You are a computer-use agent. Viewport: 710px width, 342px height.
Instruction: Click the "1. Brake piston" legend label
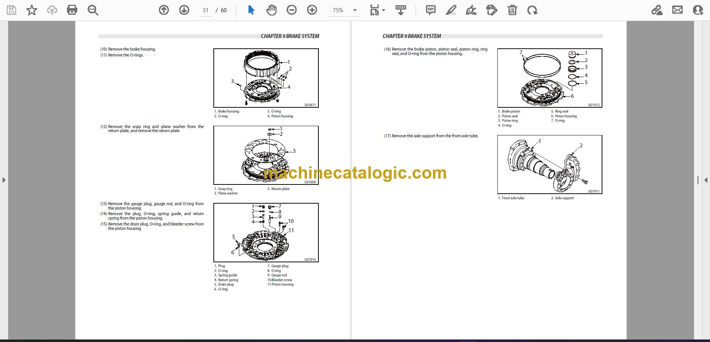pos(509,111)
